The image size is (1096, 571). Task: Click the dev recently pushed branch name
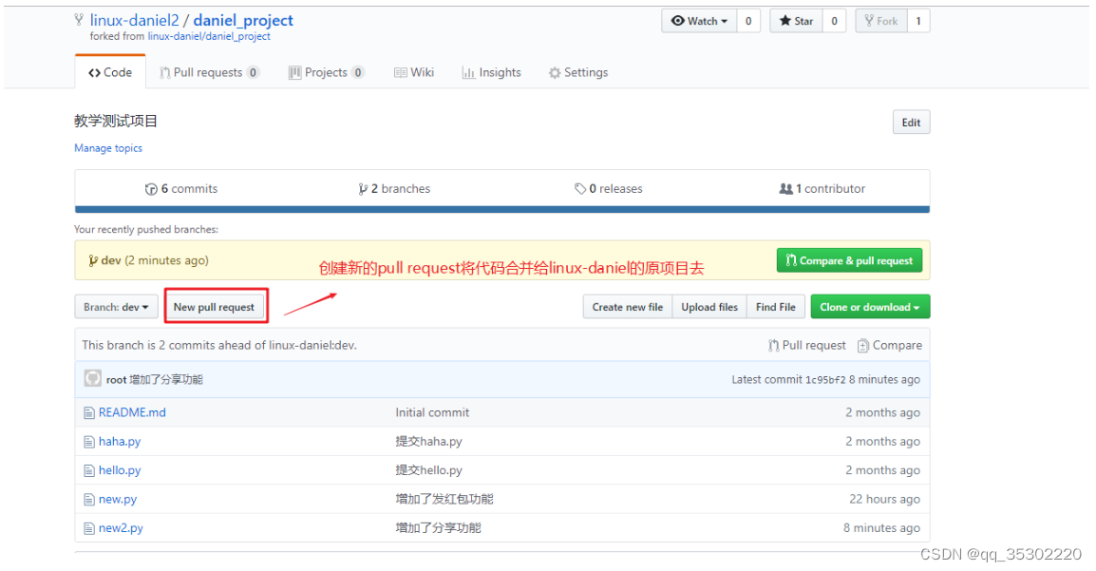(111, 260)
